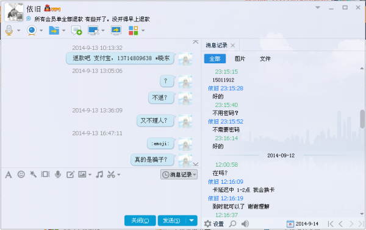
Task: Share screen presentation icon
Action: click(x=116, y=30)
